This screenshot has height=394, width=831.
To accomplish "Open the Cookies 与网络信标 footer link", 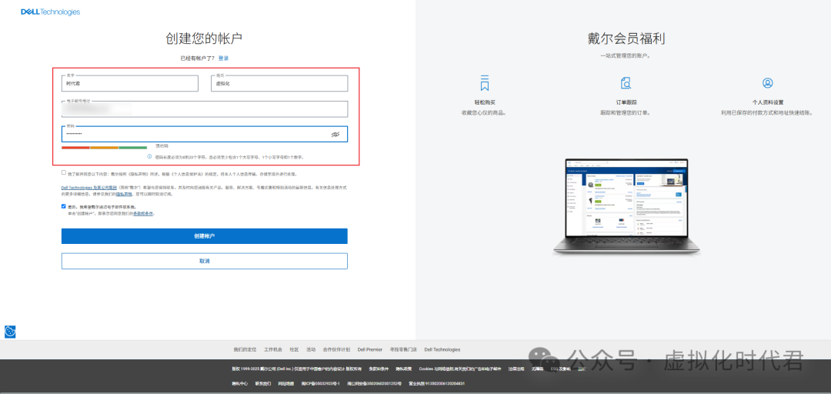I will (x=460, y=369).
